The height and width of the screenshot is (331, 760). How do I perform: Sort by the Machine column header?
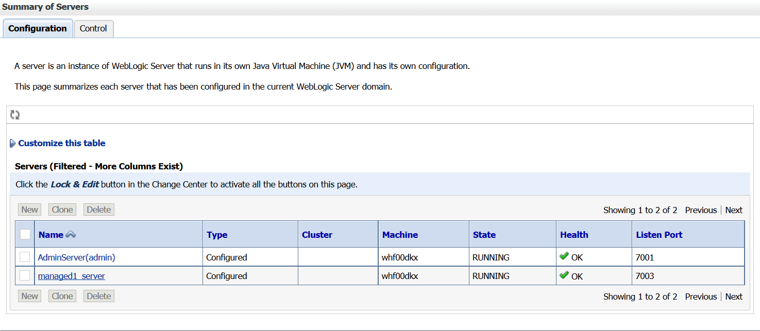pos(400,235)
